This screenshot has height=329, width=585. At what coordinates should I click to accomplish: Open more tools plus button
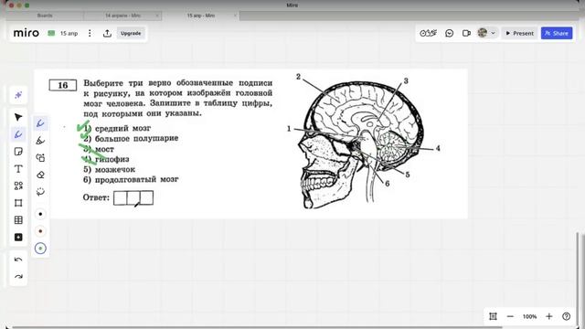pos(18,238)
